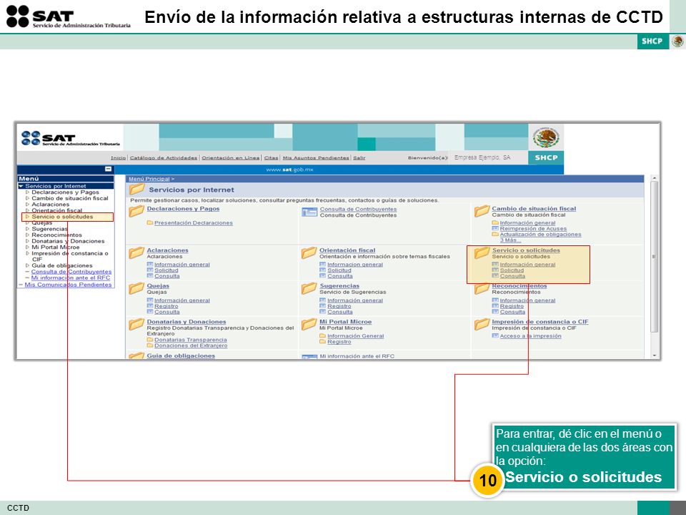Open Solicitud under Servicio o solicitudes
The width and height of the screenshot is (686, 515).
512,270
